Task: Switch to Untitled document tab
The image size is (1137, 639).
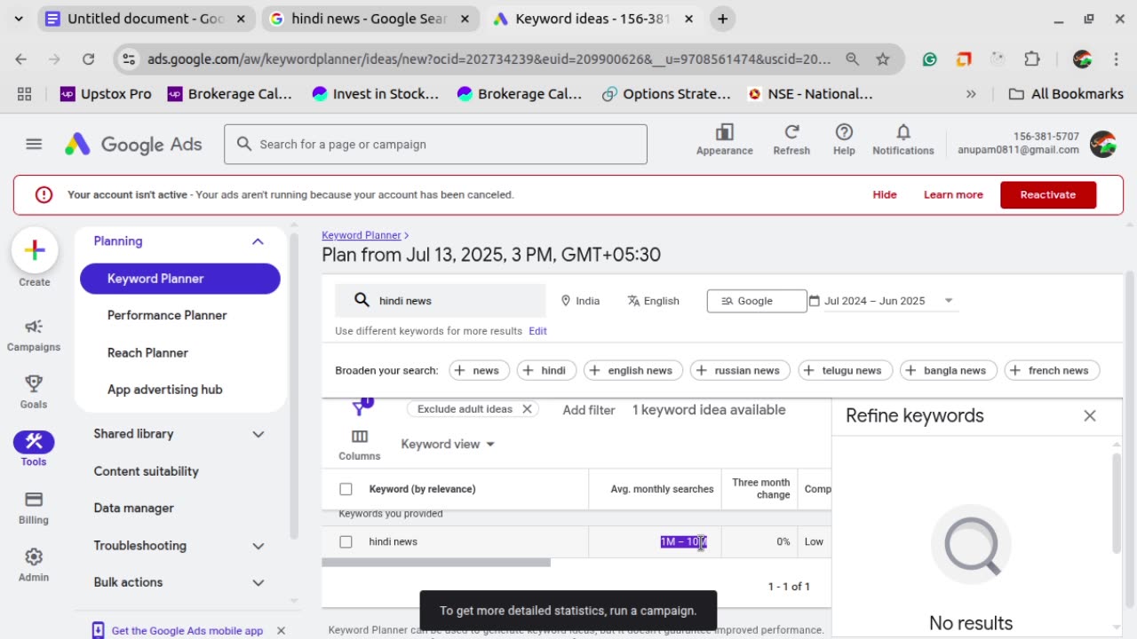Action: point(145,19)
